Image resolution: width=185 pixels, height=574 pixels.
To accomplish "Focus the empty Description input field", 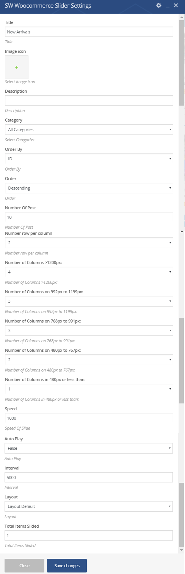I will click(x=89, y=100).
